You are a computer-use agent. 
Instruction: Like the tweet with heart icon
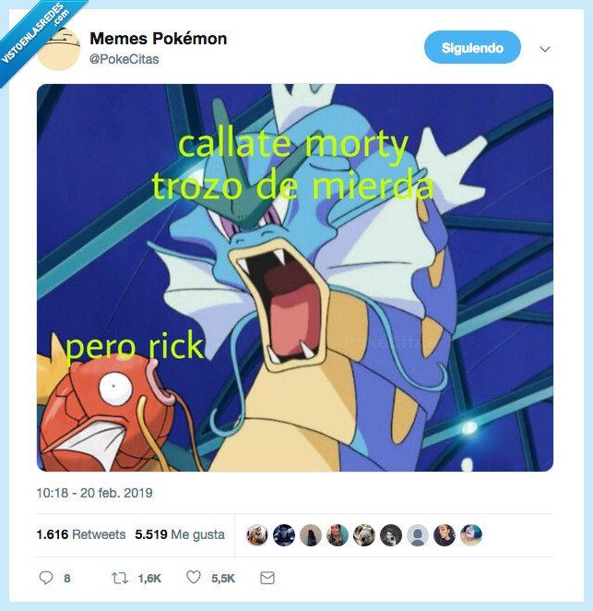194,577
